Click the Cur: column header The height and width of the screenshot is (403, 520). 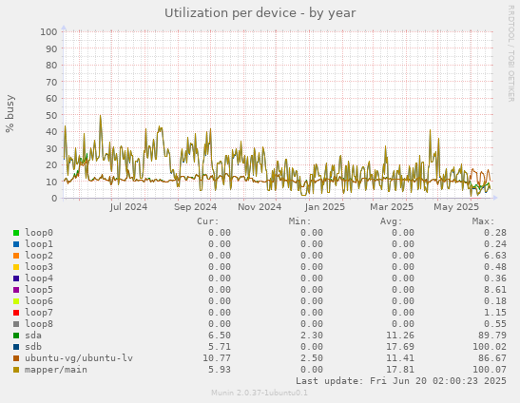(208, 221)
